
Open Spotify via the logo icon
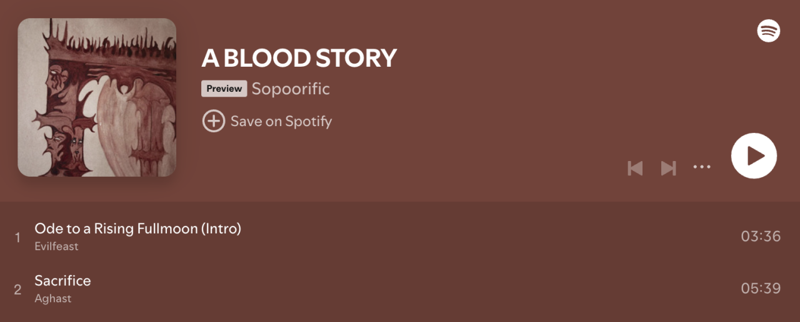(768, 31)
